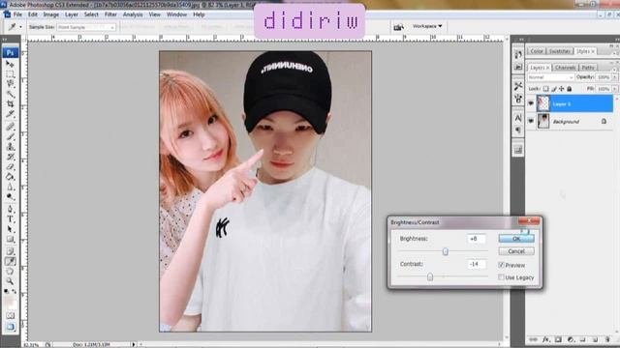Select the Brush tool

(x=10, y=137)
